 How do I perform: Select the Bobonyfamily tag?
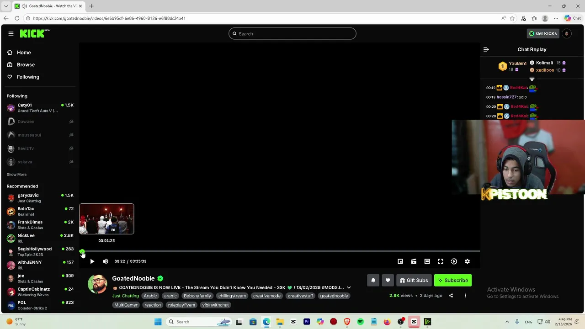pos(197,296)
